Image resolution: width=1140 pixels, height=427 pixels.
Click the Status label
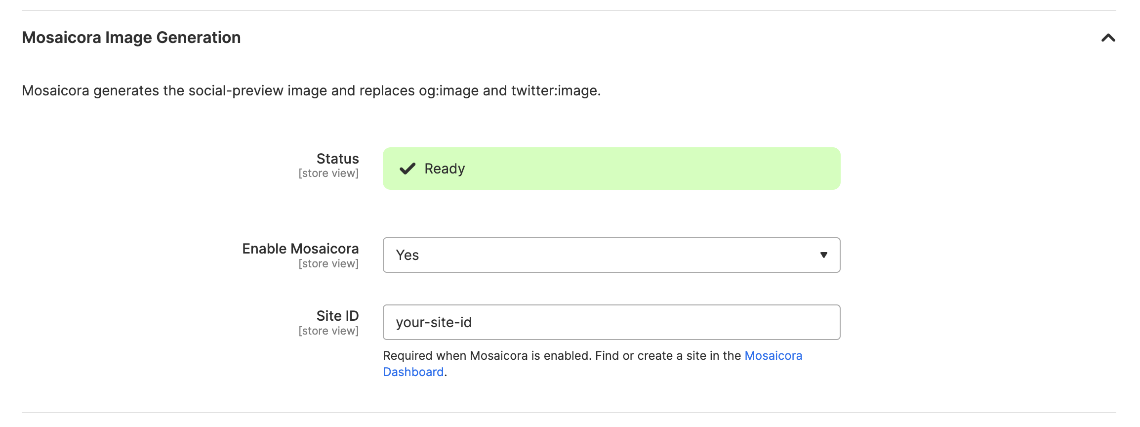pos(337,159)
